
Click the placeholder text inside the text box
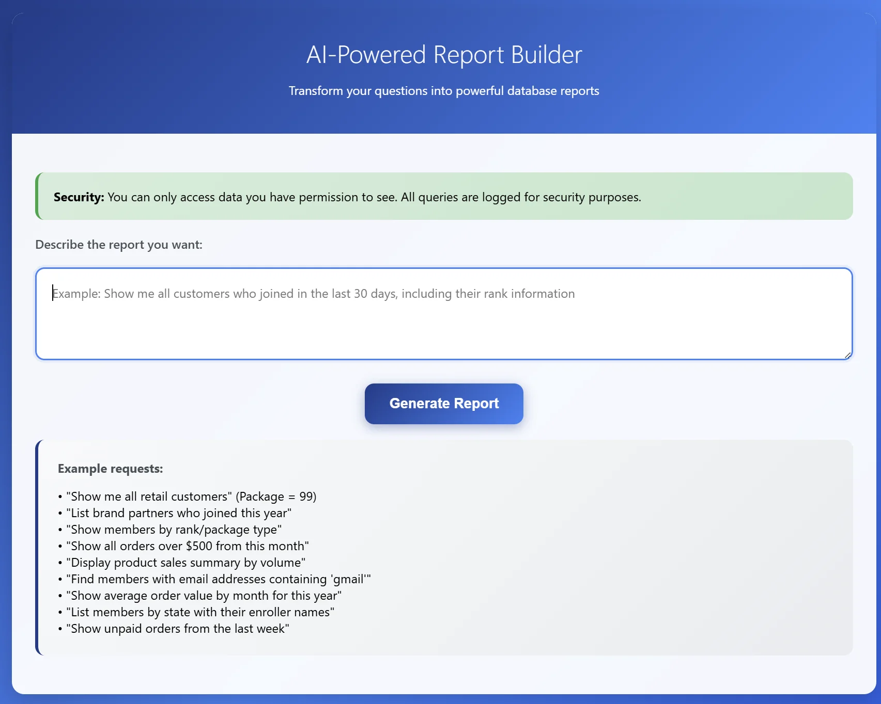(x=313, y=293)
